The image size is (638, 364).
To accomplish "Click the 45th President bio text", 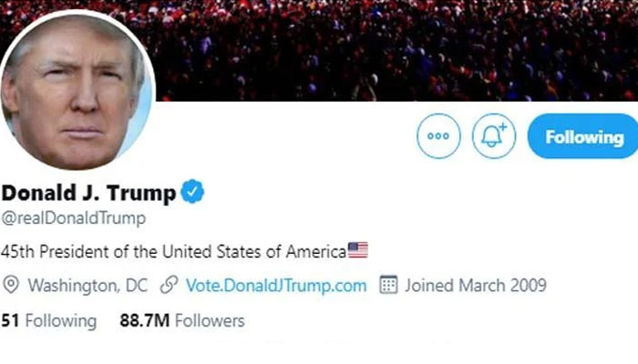I will [x=173, y=250].
